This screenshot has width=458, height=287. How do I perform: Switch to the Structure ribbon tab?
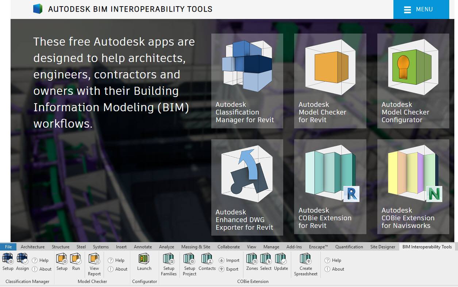(x=61, y=247)
